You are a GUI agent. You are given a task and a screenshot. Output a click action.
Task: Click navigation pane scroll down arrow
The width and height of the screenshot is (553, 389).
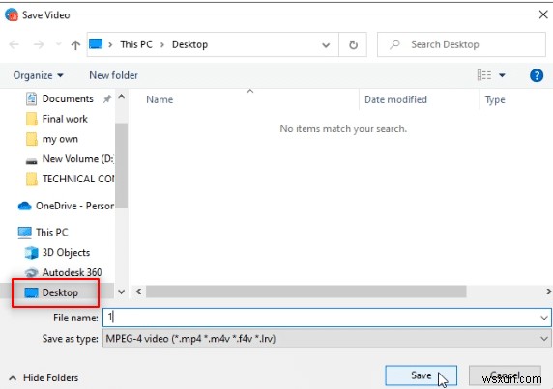121,292
